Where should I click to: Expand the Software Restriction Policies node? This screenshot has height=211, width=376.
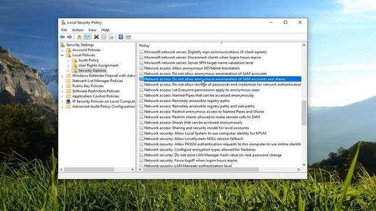coord(62,91)
